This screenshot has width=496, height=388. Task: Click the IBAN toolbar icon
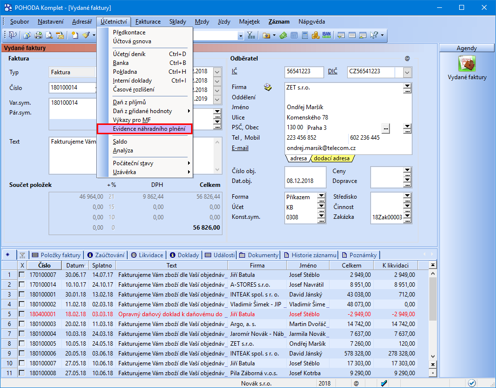326,35
